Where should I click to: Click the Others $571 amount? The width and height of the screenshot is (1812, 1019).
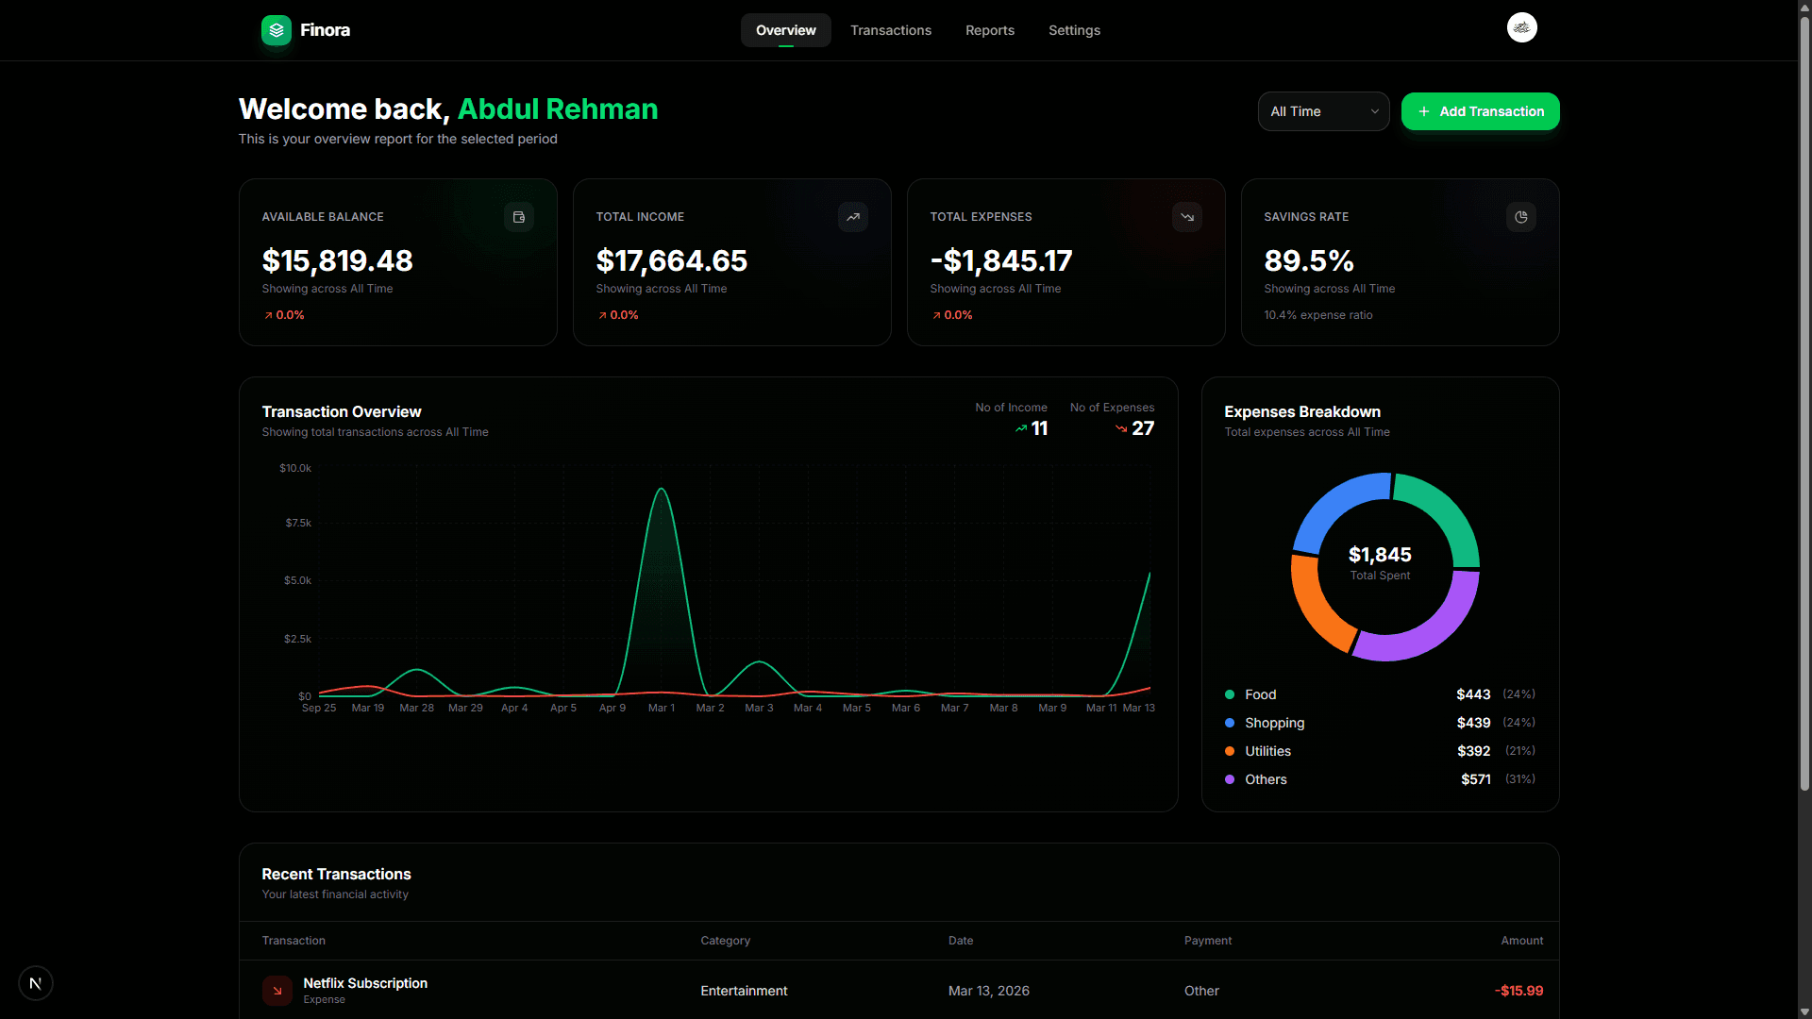click(1475, 779)
